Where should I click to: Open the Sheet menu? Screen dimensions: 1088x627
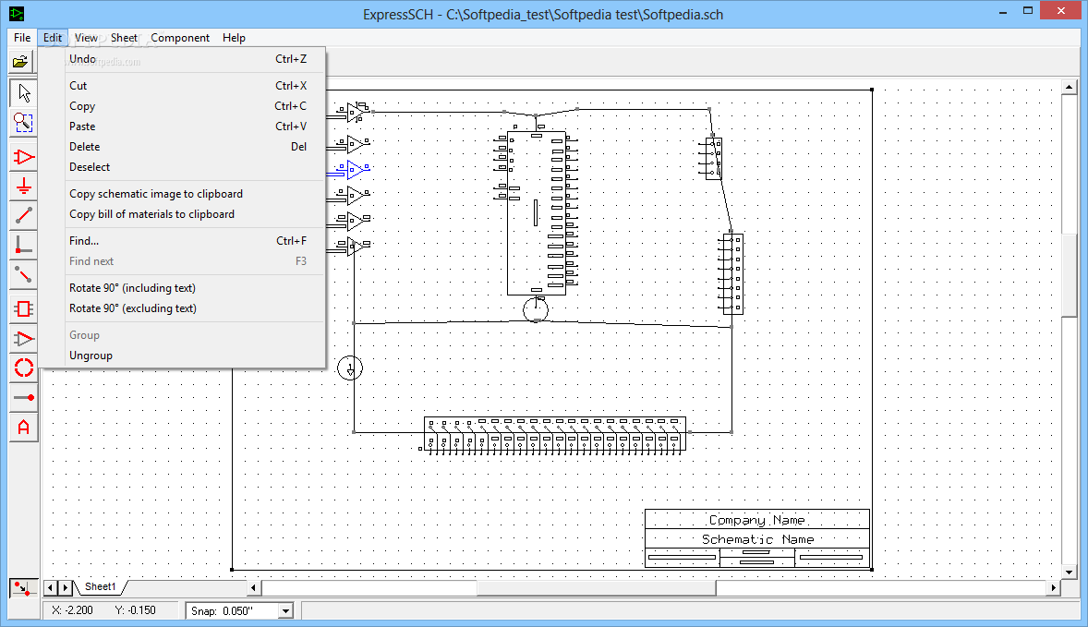[x=124, y=38]
